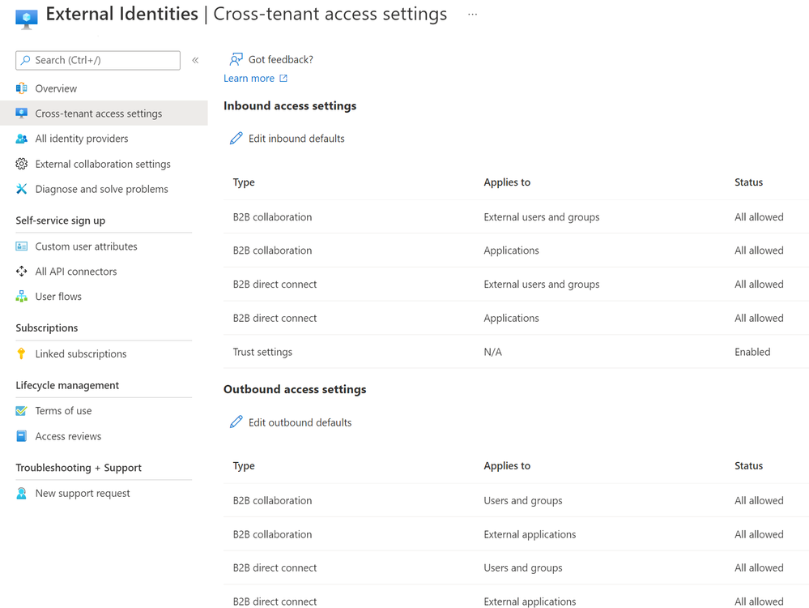The height and width of the screenshot is (608, 809).
Task: Click Trust settings row
Action: coord(516,352)
